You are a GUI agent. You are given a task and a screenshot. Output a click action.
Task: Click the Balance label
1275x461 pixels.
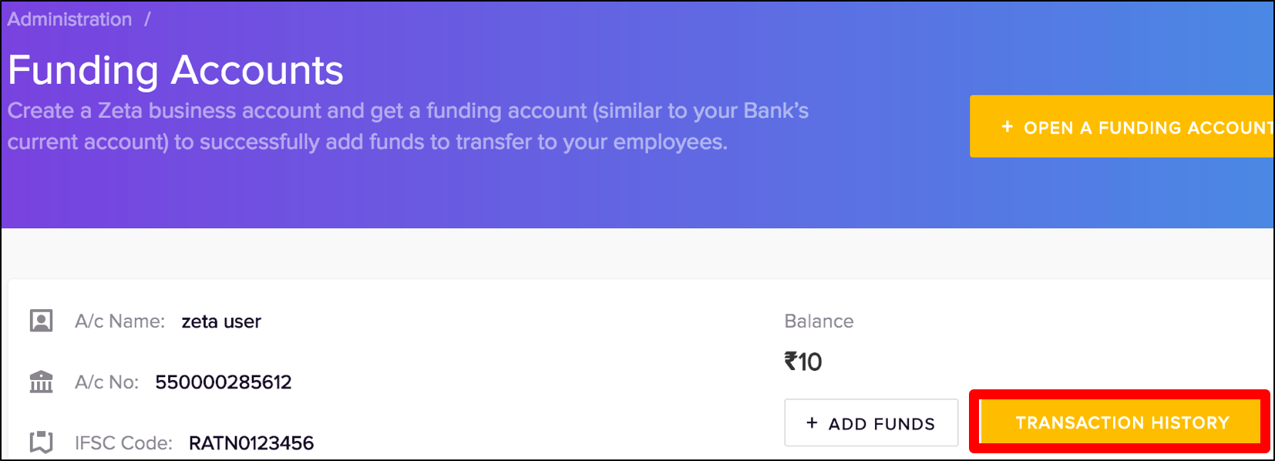click(819, 321)
